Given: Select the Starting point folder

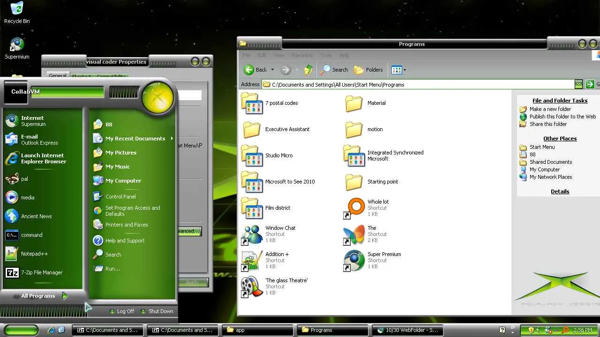Looking at the screenshot, I should [371, 182].
